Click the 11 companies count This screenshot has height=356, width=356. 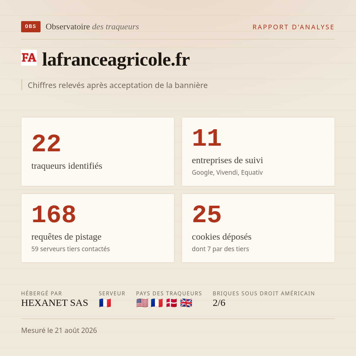207,137
